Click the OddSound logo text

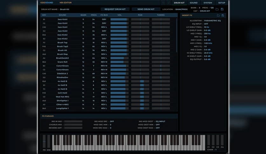coord(47,3)
